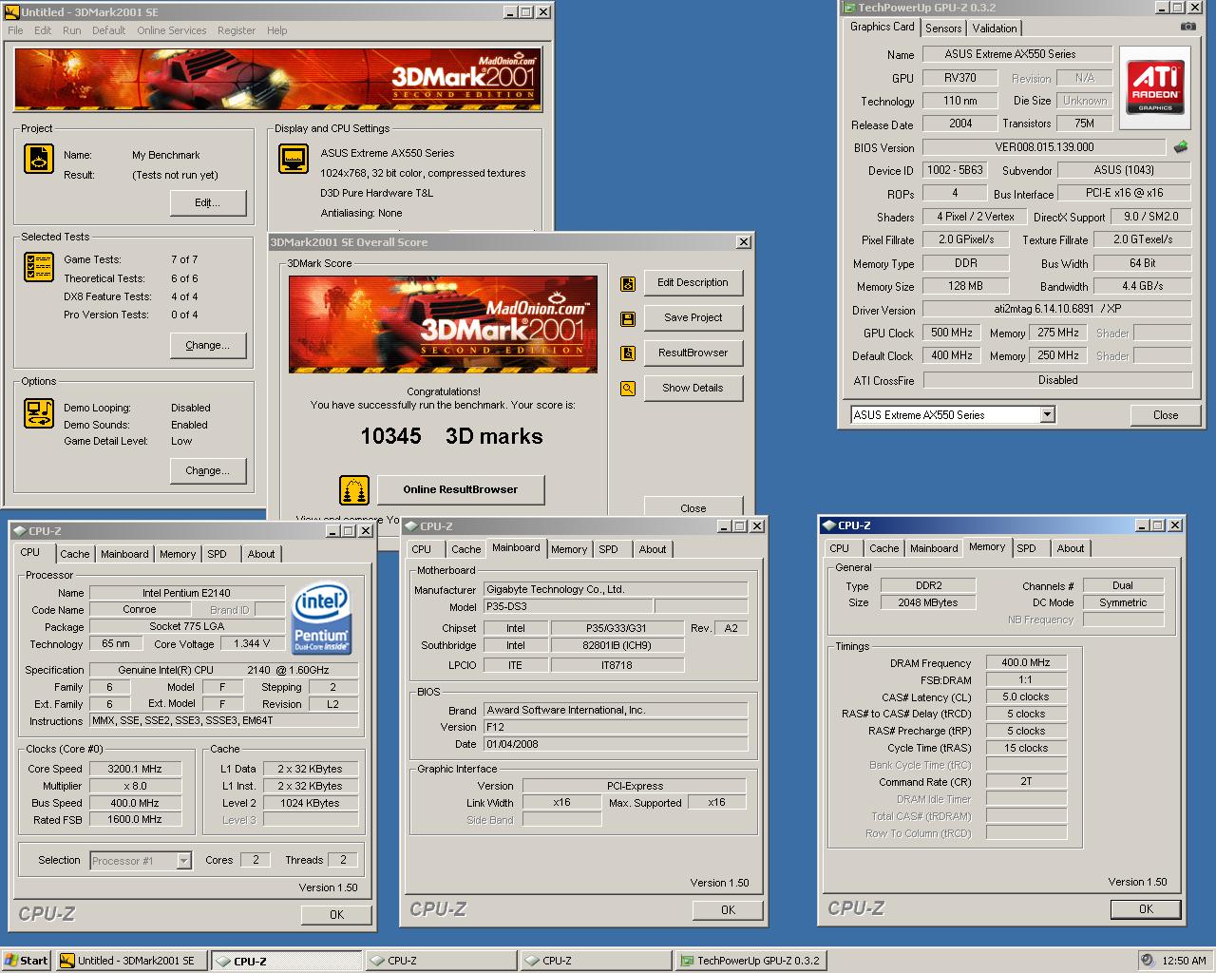
Task: Open the Edit menu in 3DMark2001
Action: pyautogui.click(x=43, y=30)
